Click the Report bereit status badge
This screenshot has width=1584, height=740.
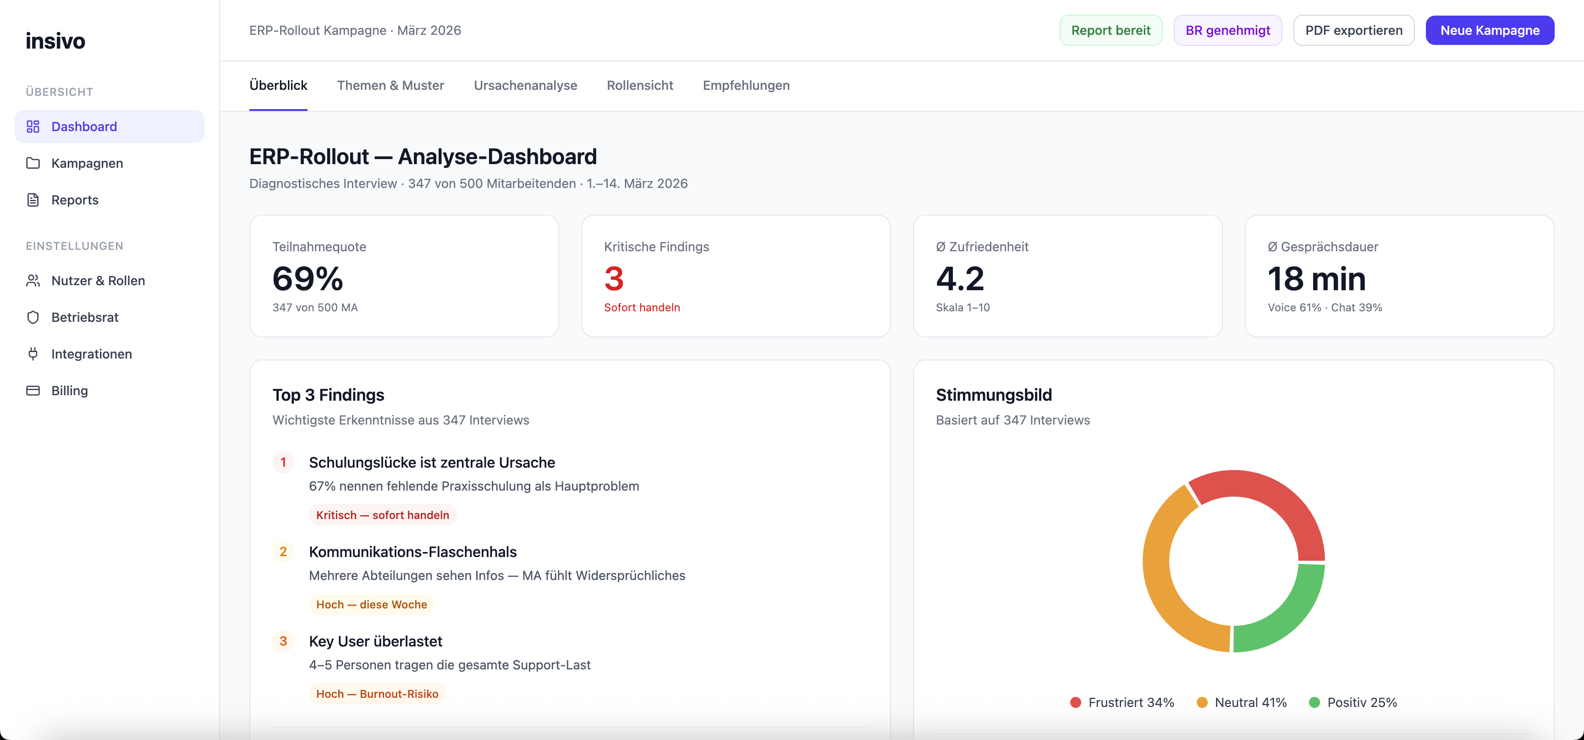(1111, 31)
